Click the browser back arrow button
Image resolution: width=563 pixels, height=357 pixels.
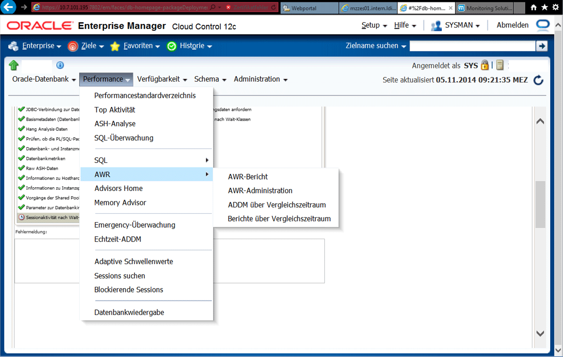click(8, 8)
